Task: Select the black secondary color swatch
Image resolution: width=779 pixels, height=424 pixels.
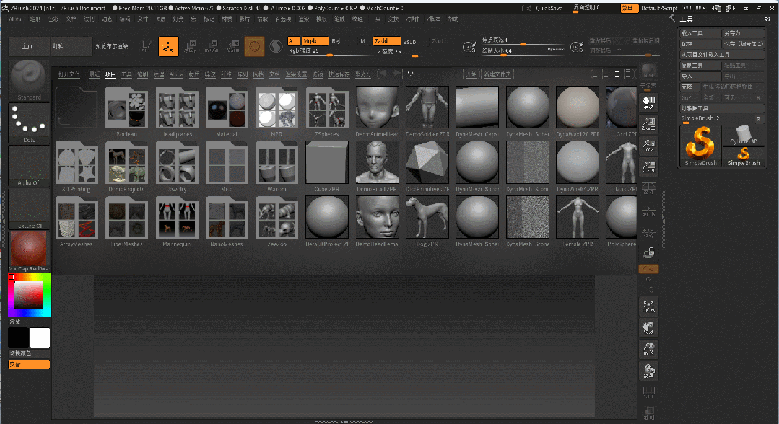Action: pos(18,337)
